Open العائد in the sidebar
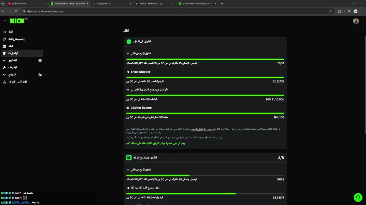This screenshot has width=366, height=205. coord(11,46)
